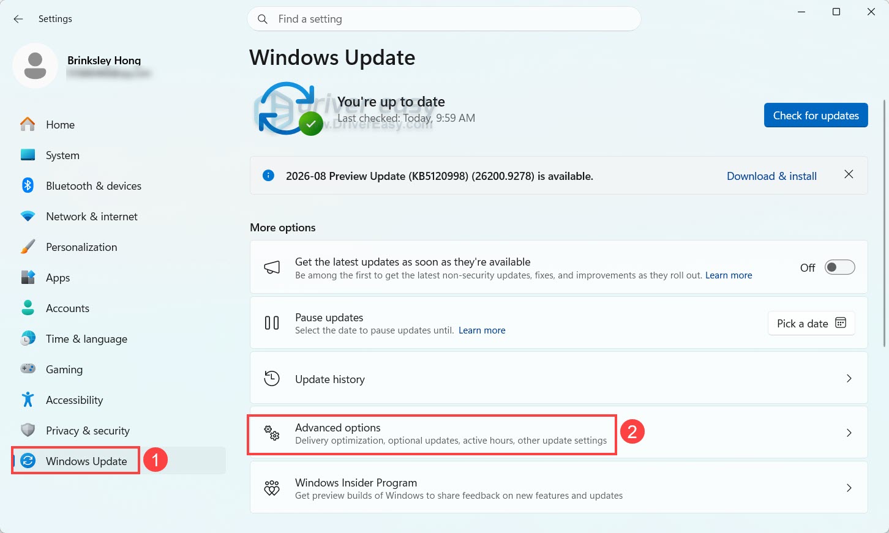This screenshot has width=889, height=533.
Task: Click the Privacy & security shield icon
Action: pyautogui.click(x=28, y=430)
